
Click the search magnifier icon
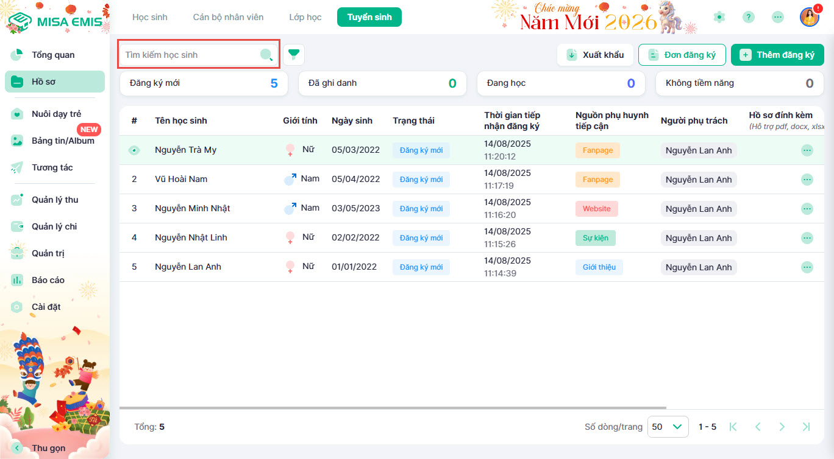266,55
